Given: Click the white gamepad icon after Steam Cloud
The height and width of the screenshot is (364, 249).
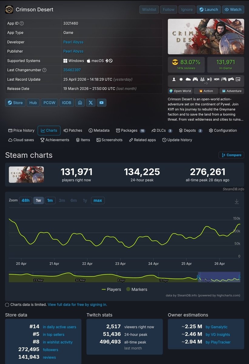Looking at the screenshot, I should pos(195,79).
